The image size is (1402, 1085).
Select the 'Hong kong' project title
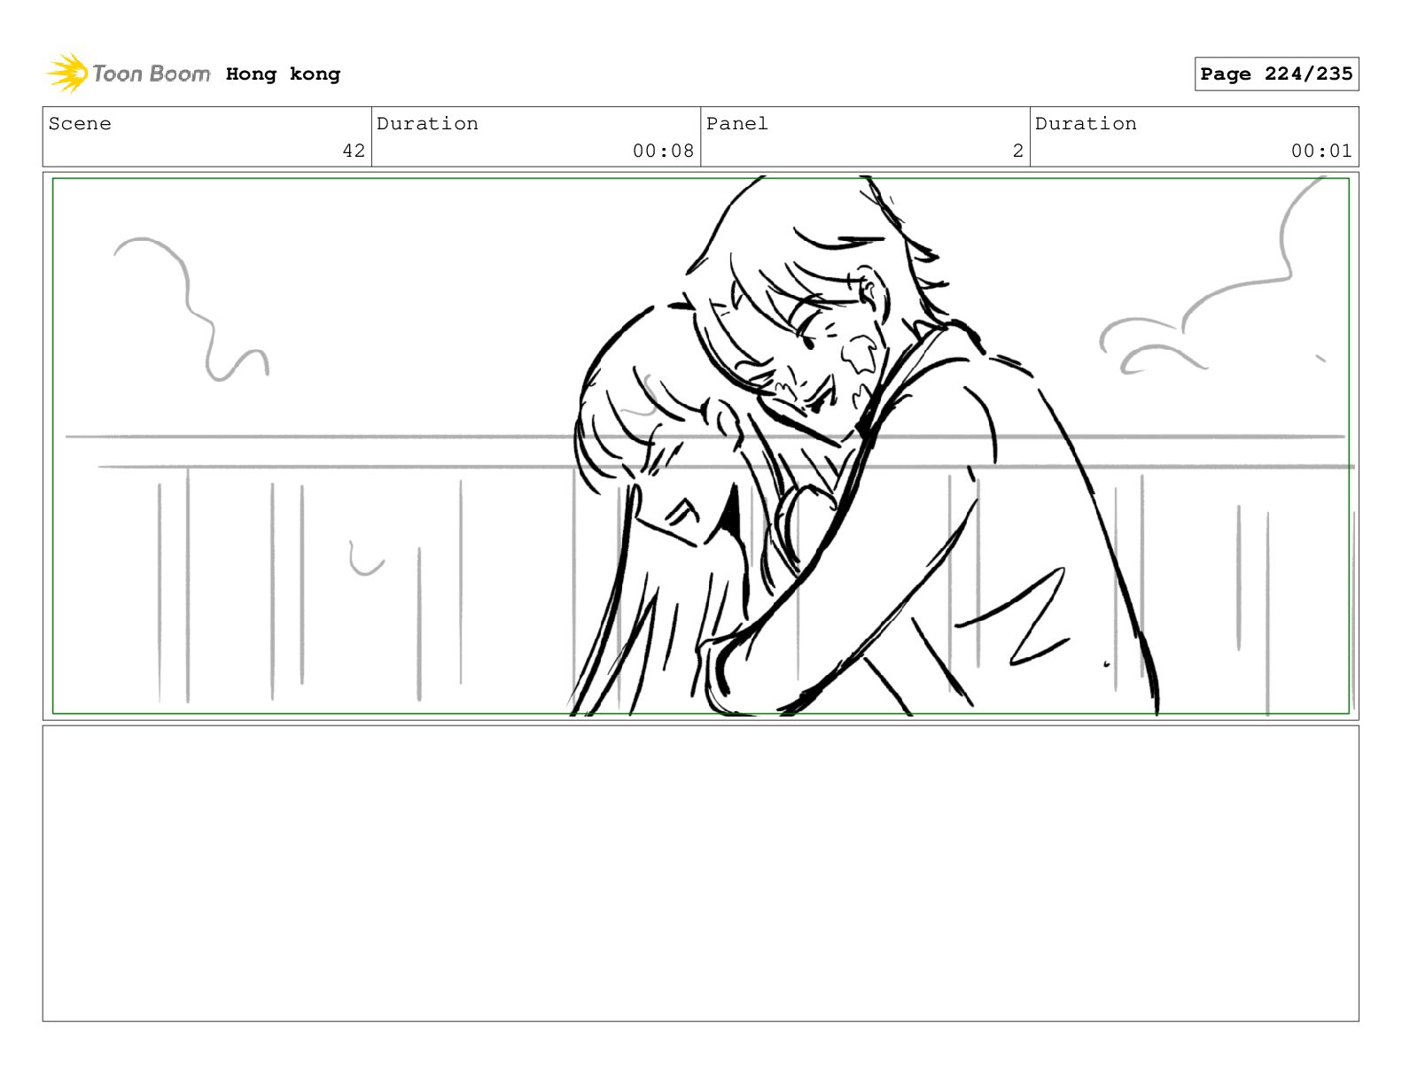pyautogui.click(x=283, y=74)
